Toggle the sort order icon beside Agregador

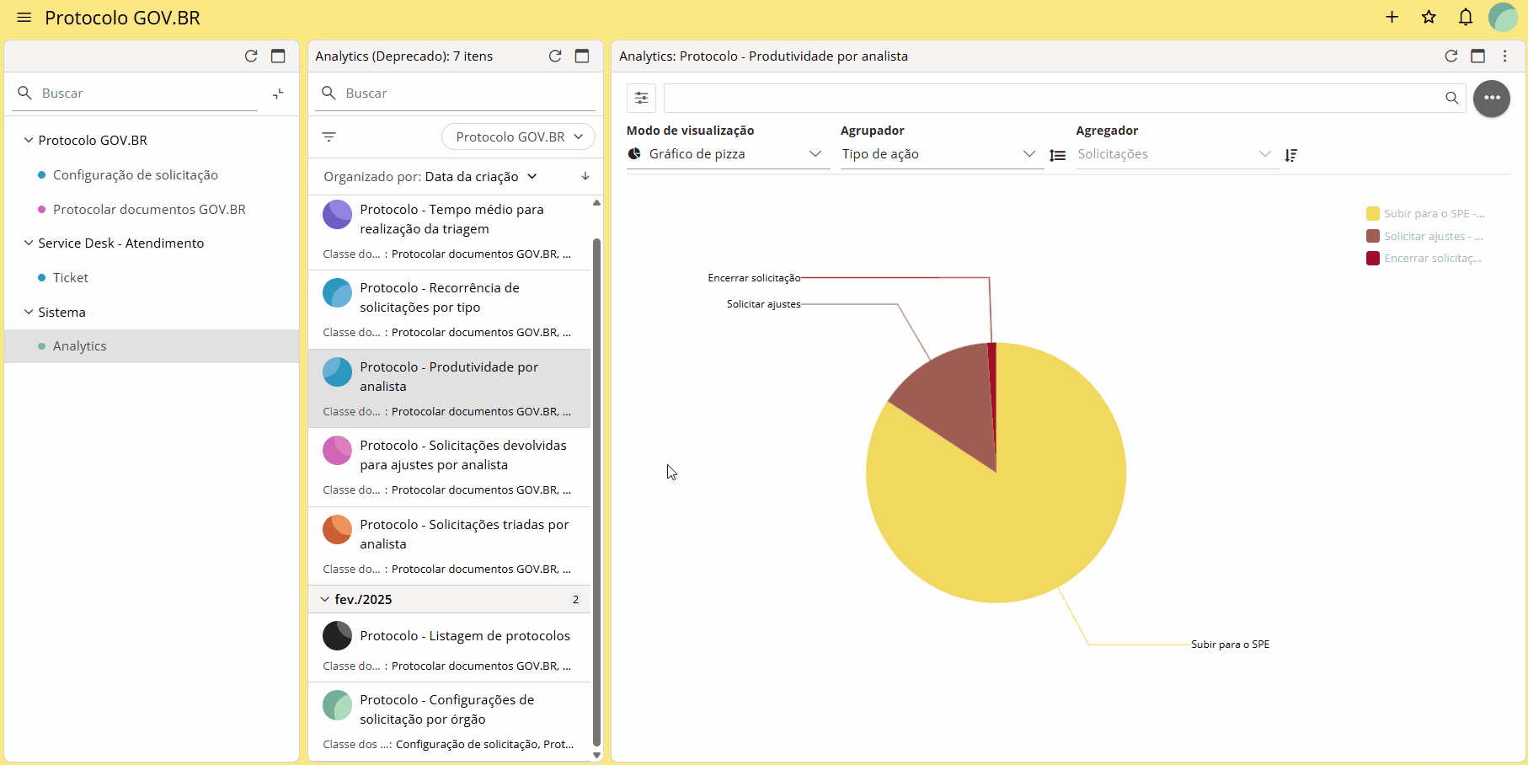(1290, 155)
